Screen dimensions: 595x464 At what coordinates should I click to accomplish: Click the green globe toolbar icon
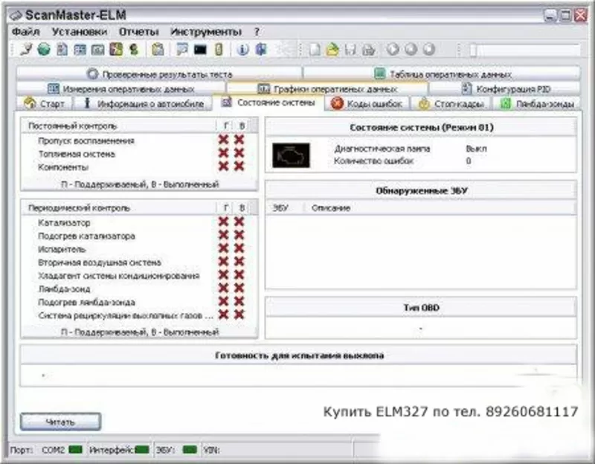click(x=44, y=49)
